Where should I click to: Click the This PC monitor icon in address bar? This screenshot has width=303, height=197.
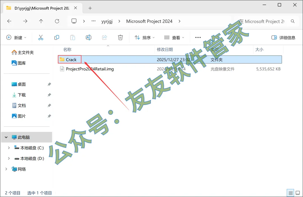tap(74, 21)
